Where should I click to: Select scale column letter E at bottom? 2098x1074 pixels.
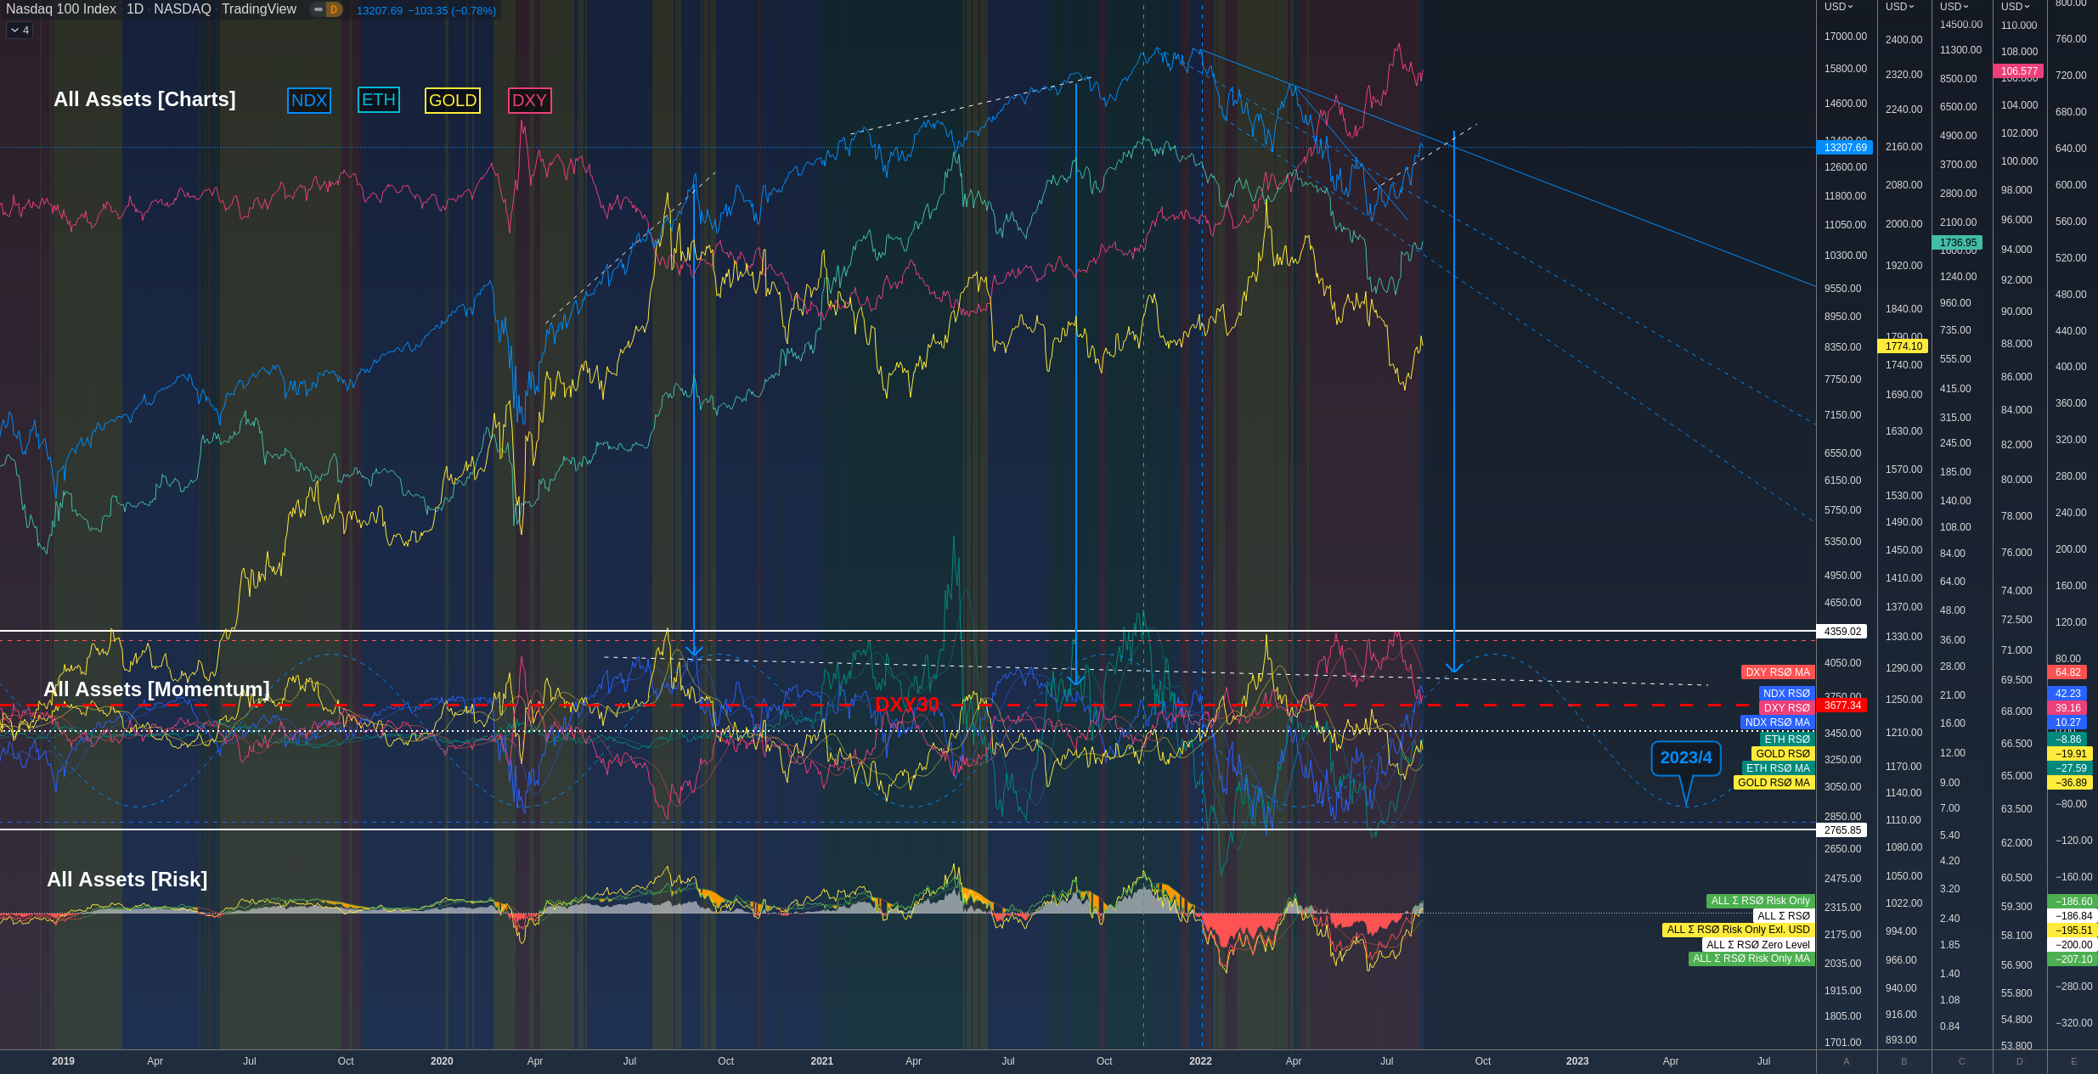pos(2074,1061)
